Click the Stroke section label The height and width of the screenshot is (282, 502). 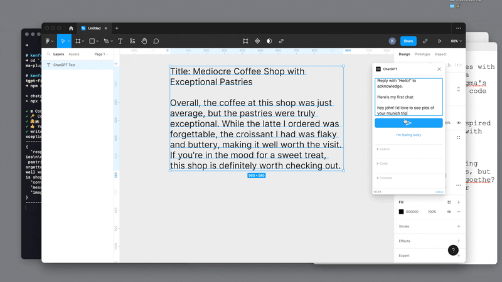404,226
